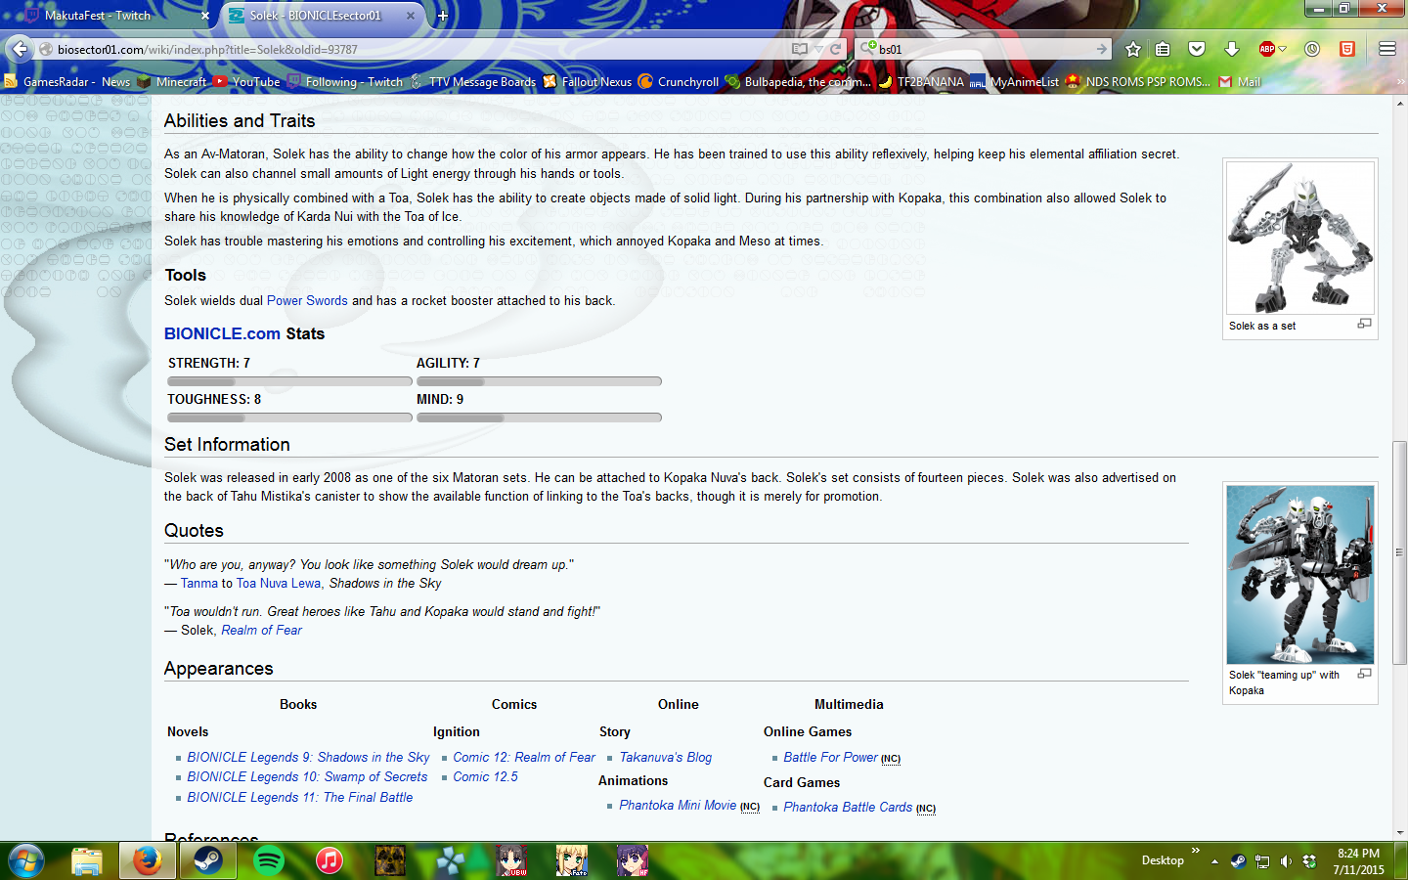Image resolution: width=1408 pixels, height=880 pixels.
Task: Open the TF2BANANA bookmark
Action: tap(921, 82)
